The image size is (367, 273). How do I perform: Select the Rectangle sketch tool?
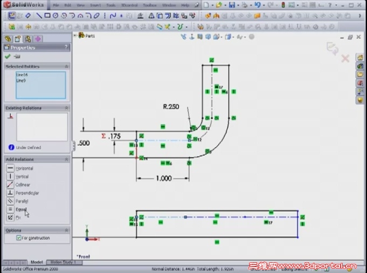click(47, 16)
